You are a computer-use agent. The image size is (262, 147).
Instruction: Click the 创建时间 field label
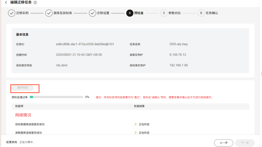click(x=21, y=55)
